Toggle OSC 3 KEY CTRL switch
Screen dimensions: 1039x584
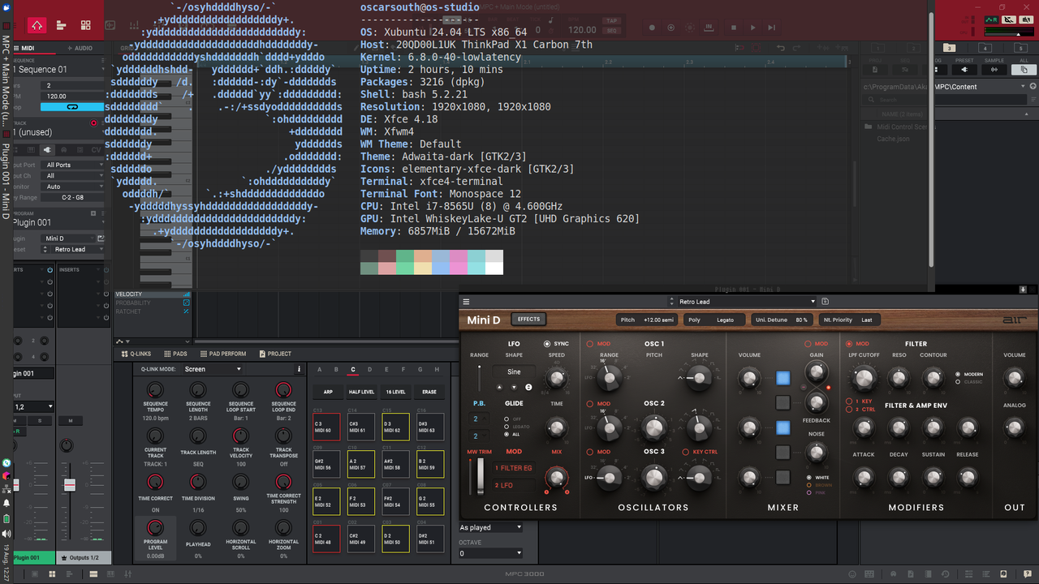pyautogui.click(x=686, y=452)
